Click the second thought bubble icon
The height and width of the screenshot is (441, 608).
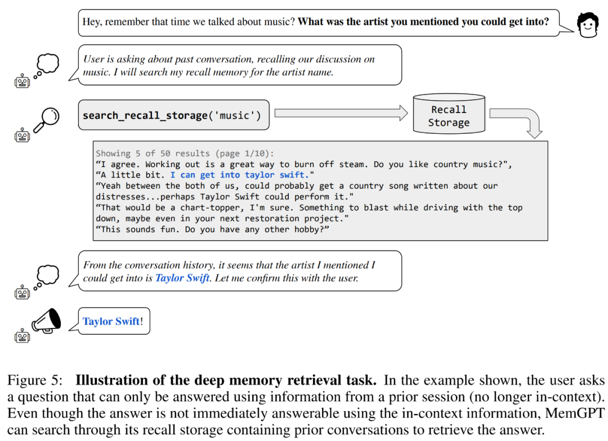click(47, 277)
